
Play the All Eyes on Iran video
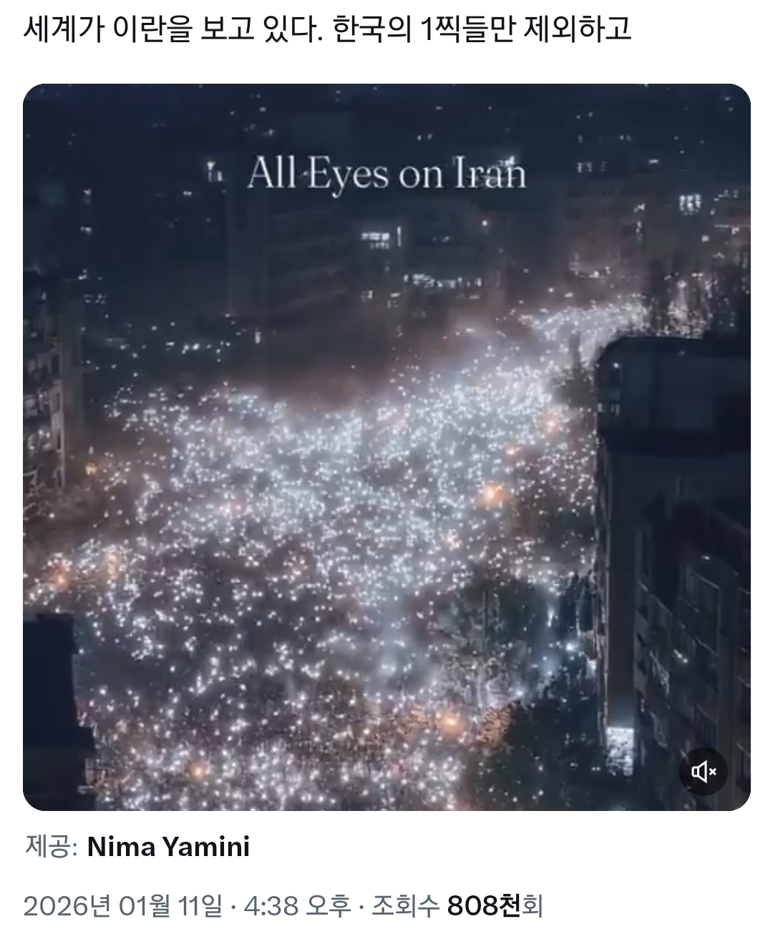pyautogui.click(x=386, y=447)
